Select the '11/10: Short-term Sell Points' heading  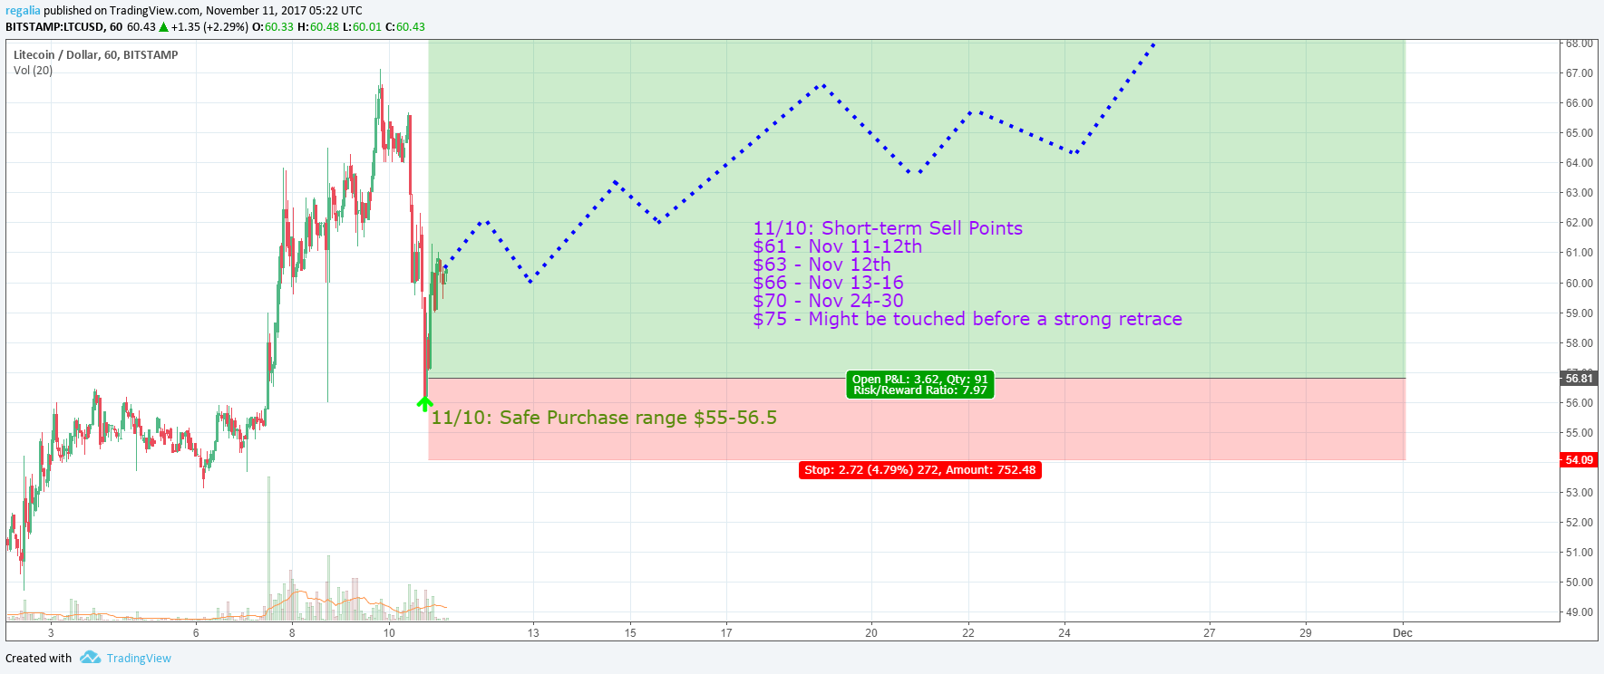(888, 228)
